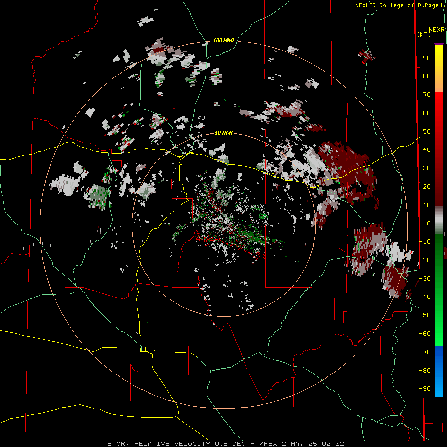Click the KFSX station ID in caption
This screenshot has height=447, width=447.
click(x=269, y=444)
